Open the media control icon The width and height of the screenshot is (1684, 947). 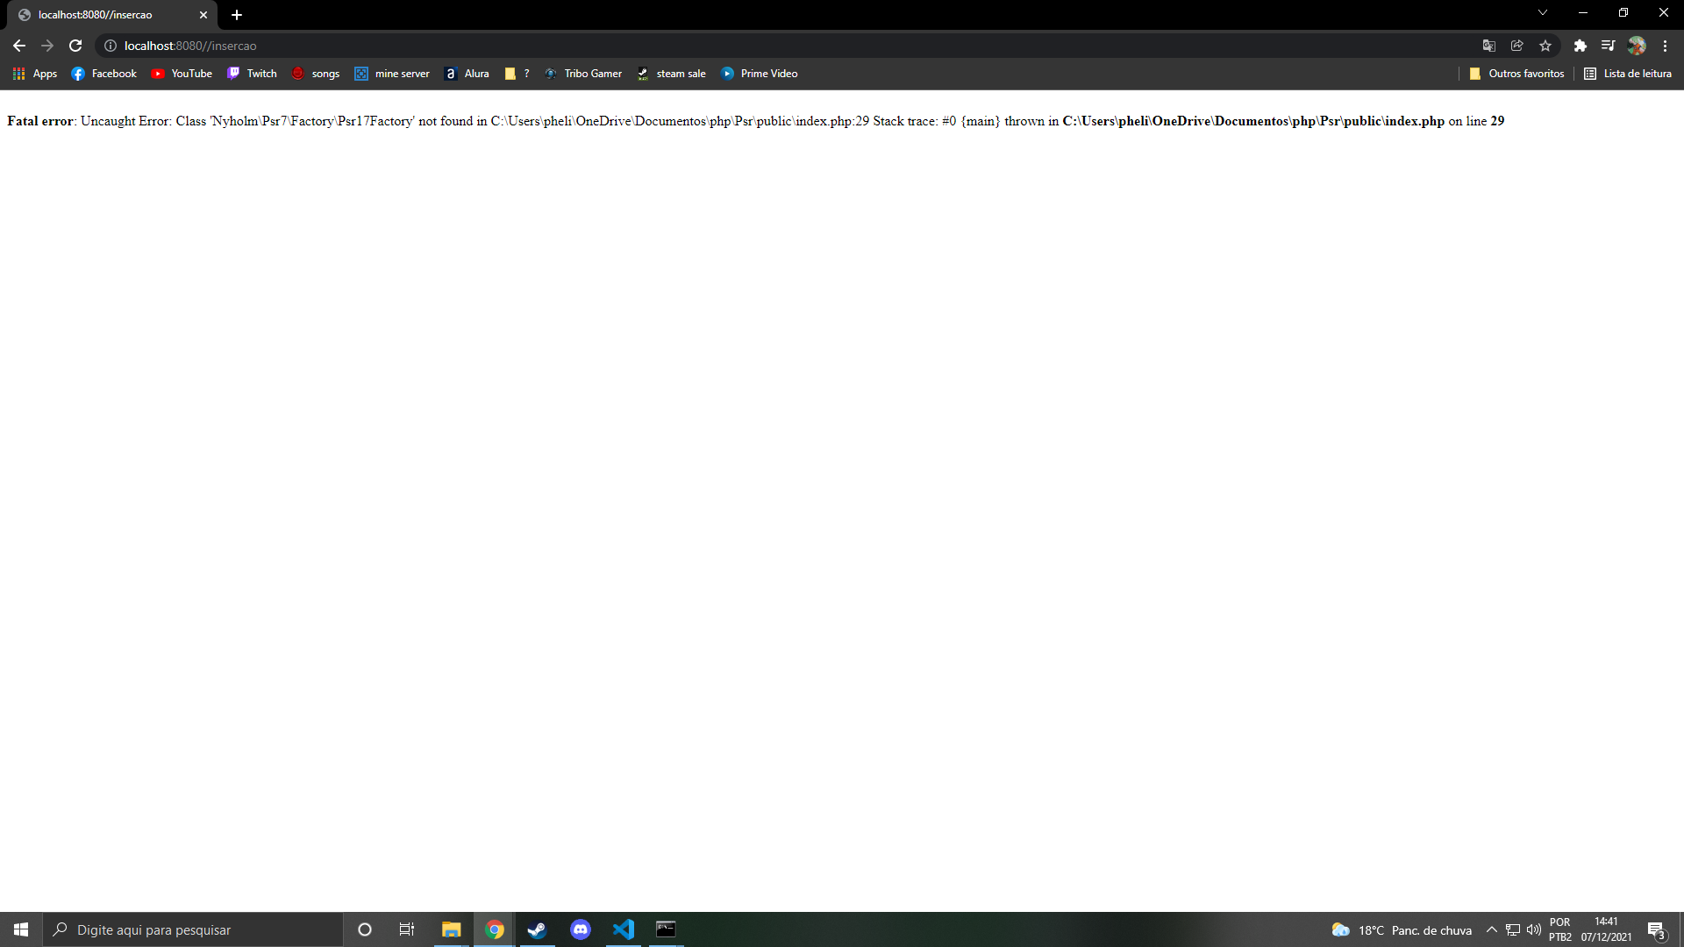[x=1608, y=46]
